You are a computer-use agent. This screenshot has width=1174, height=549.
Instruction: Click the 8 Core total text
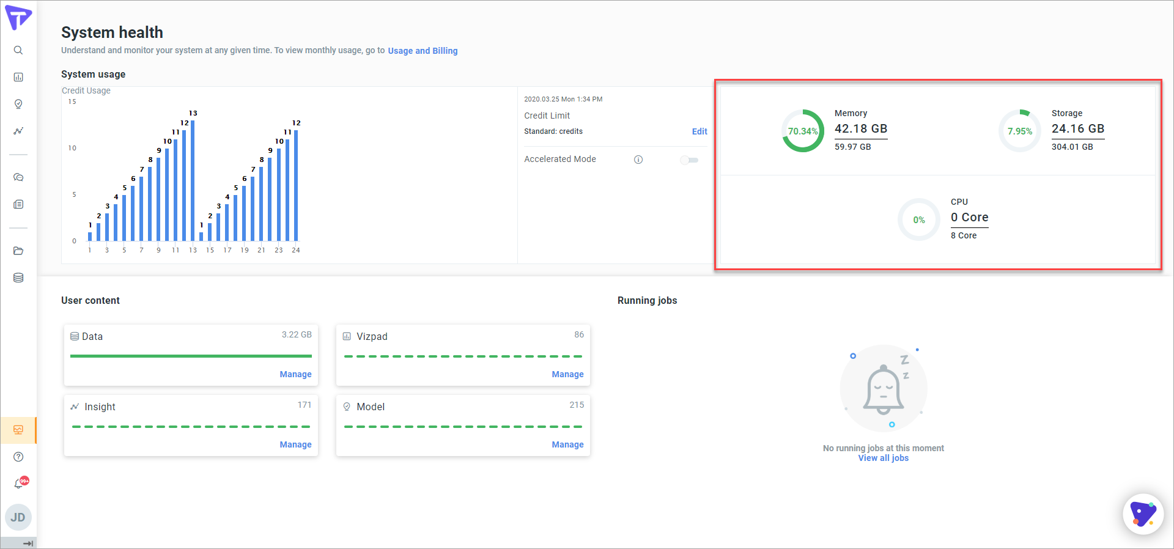964,235
